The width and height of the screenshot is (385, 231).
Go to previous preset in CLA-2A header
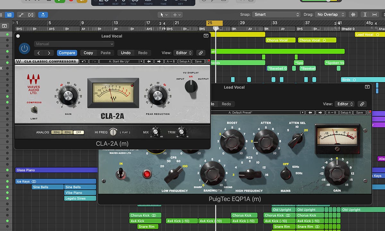[x=39, y=53]
